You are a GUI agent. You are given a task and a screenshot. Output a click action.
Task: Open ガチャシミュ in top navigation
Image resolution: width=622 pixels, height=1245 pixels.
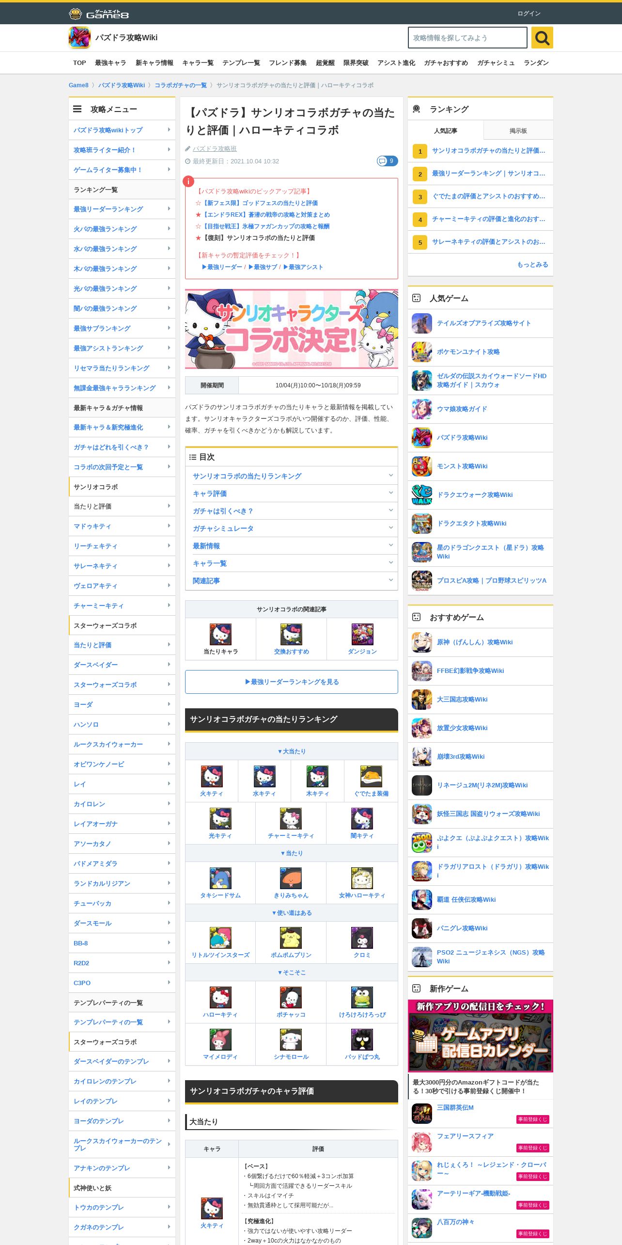point(496,63)
